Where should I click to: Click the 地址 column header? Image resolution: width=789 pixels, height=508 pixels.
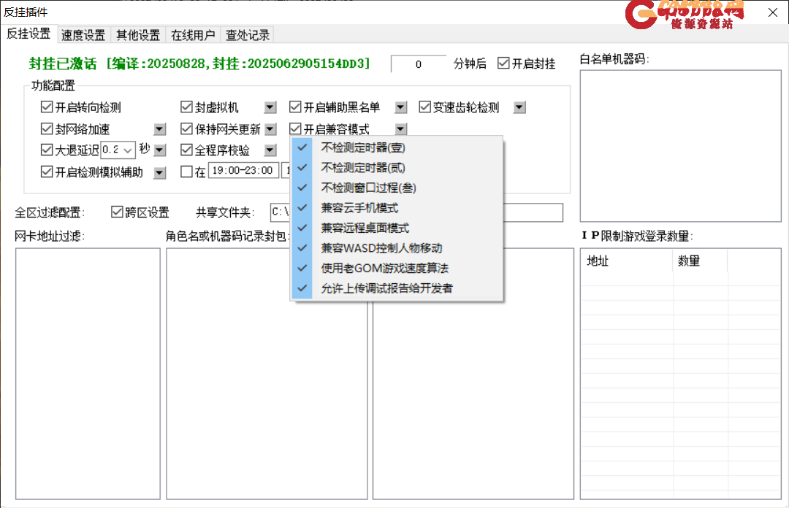tap(626, 261)
